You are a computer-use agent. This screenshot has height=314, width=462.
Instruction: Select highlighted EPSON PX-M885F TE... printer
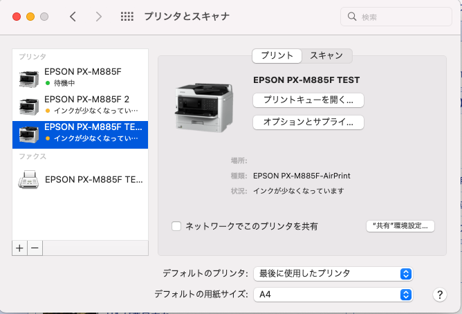click(x=80, y=135)
